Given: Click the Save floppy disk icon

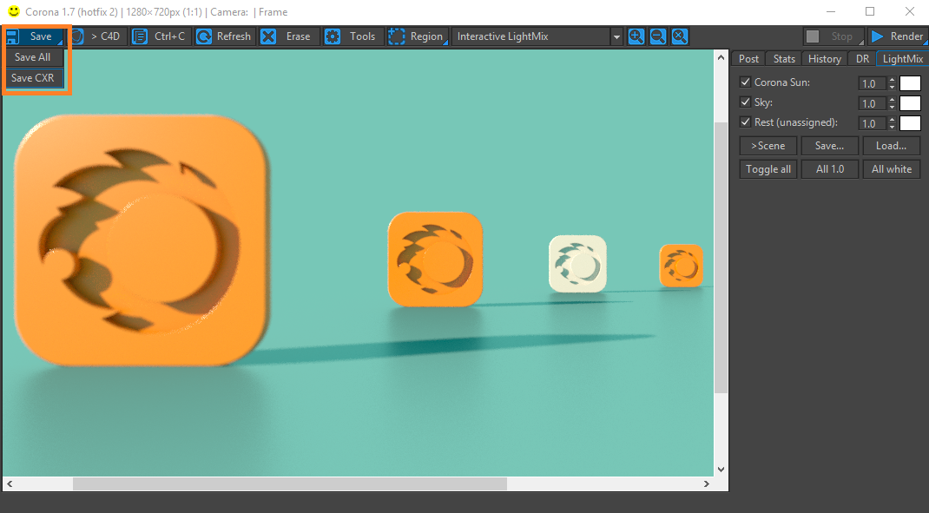Looking at the screenshot, I should pyautogui.click(x=13, y=36).
